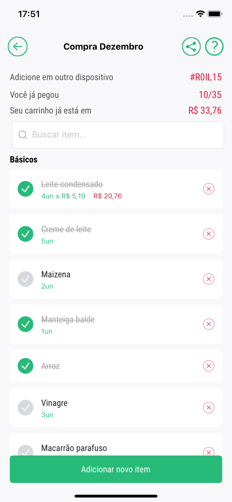This screenshot has width=232, height=502.
Task: Delete the Creme de leite item
Action: [209, 234]
